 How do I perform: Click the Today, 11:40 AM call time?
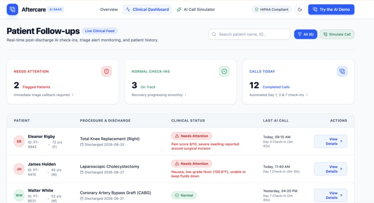[x=277, y=167]
